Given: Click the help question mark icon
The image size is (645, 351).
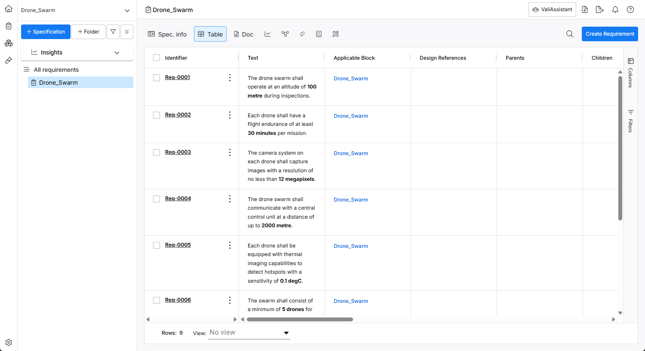Looking at the screenshot, I should [x=630, y=9].
